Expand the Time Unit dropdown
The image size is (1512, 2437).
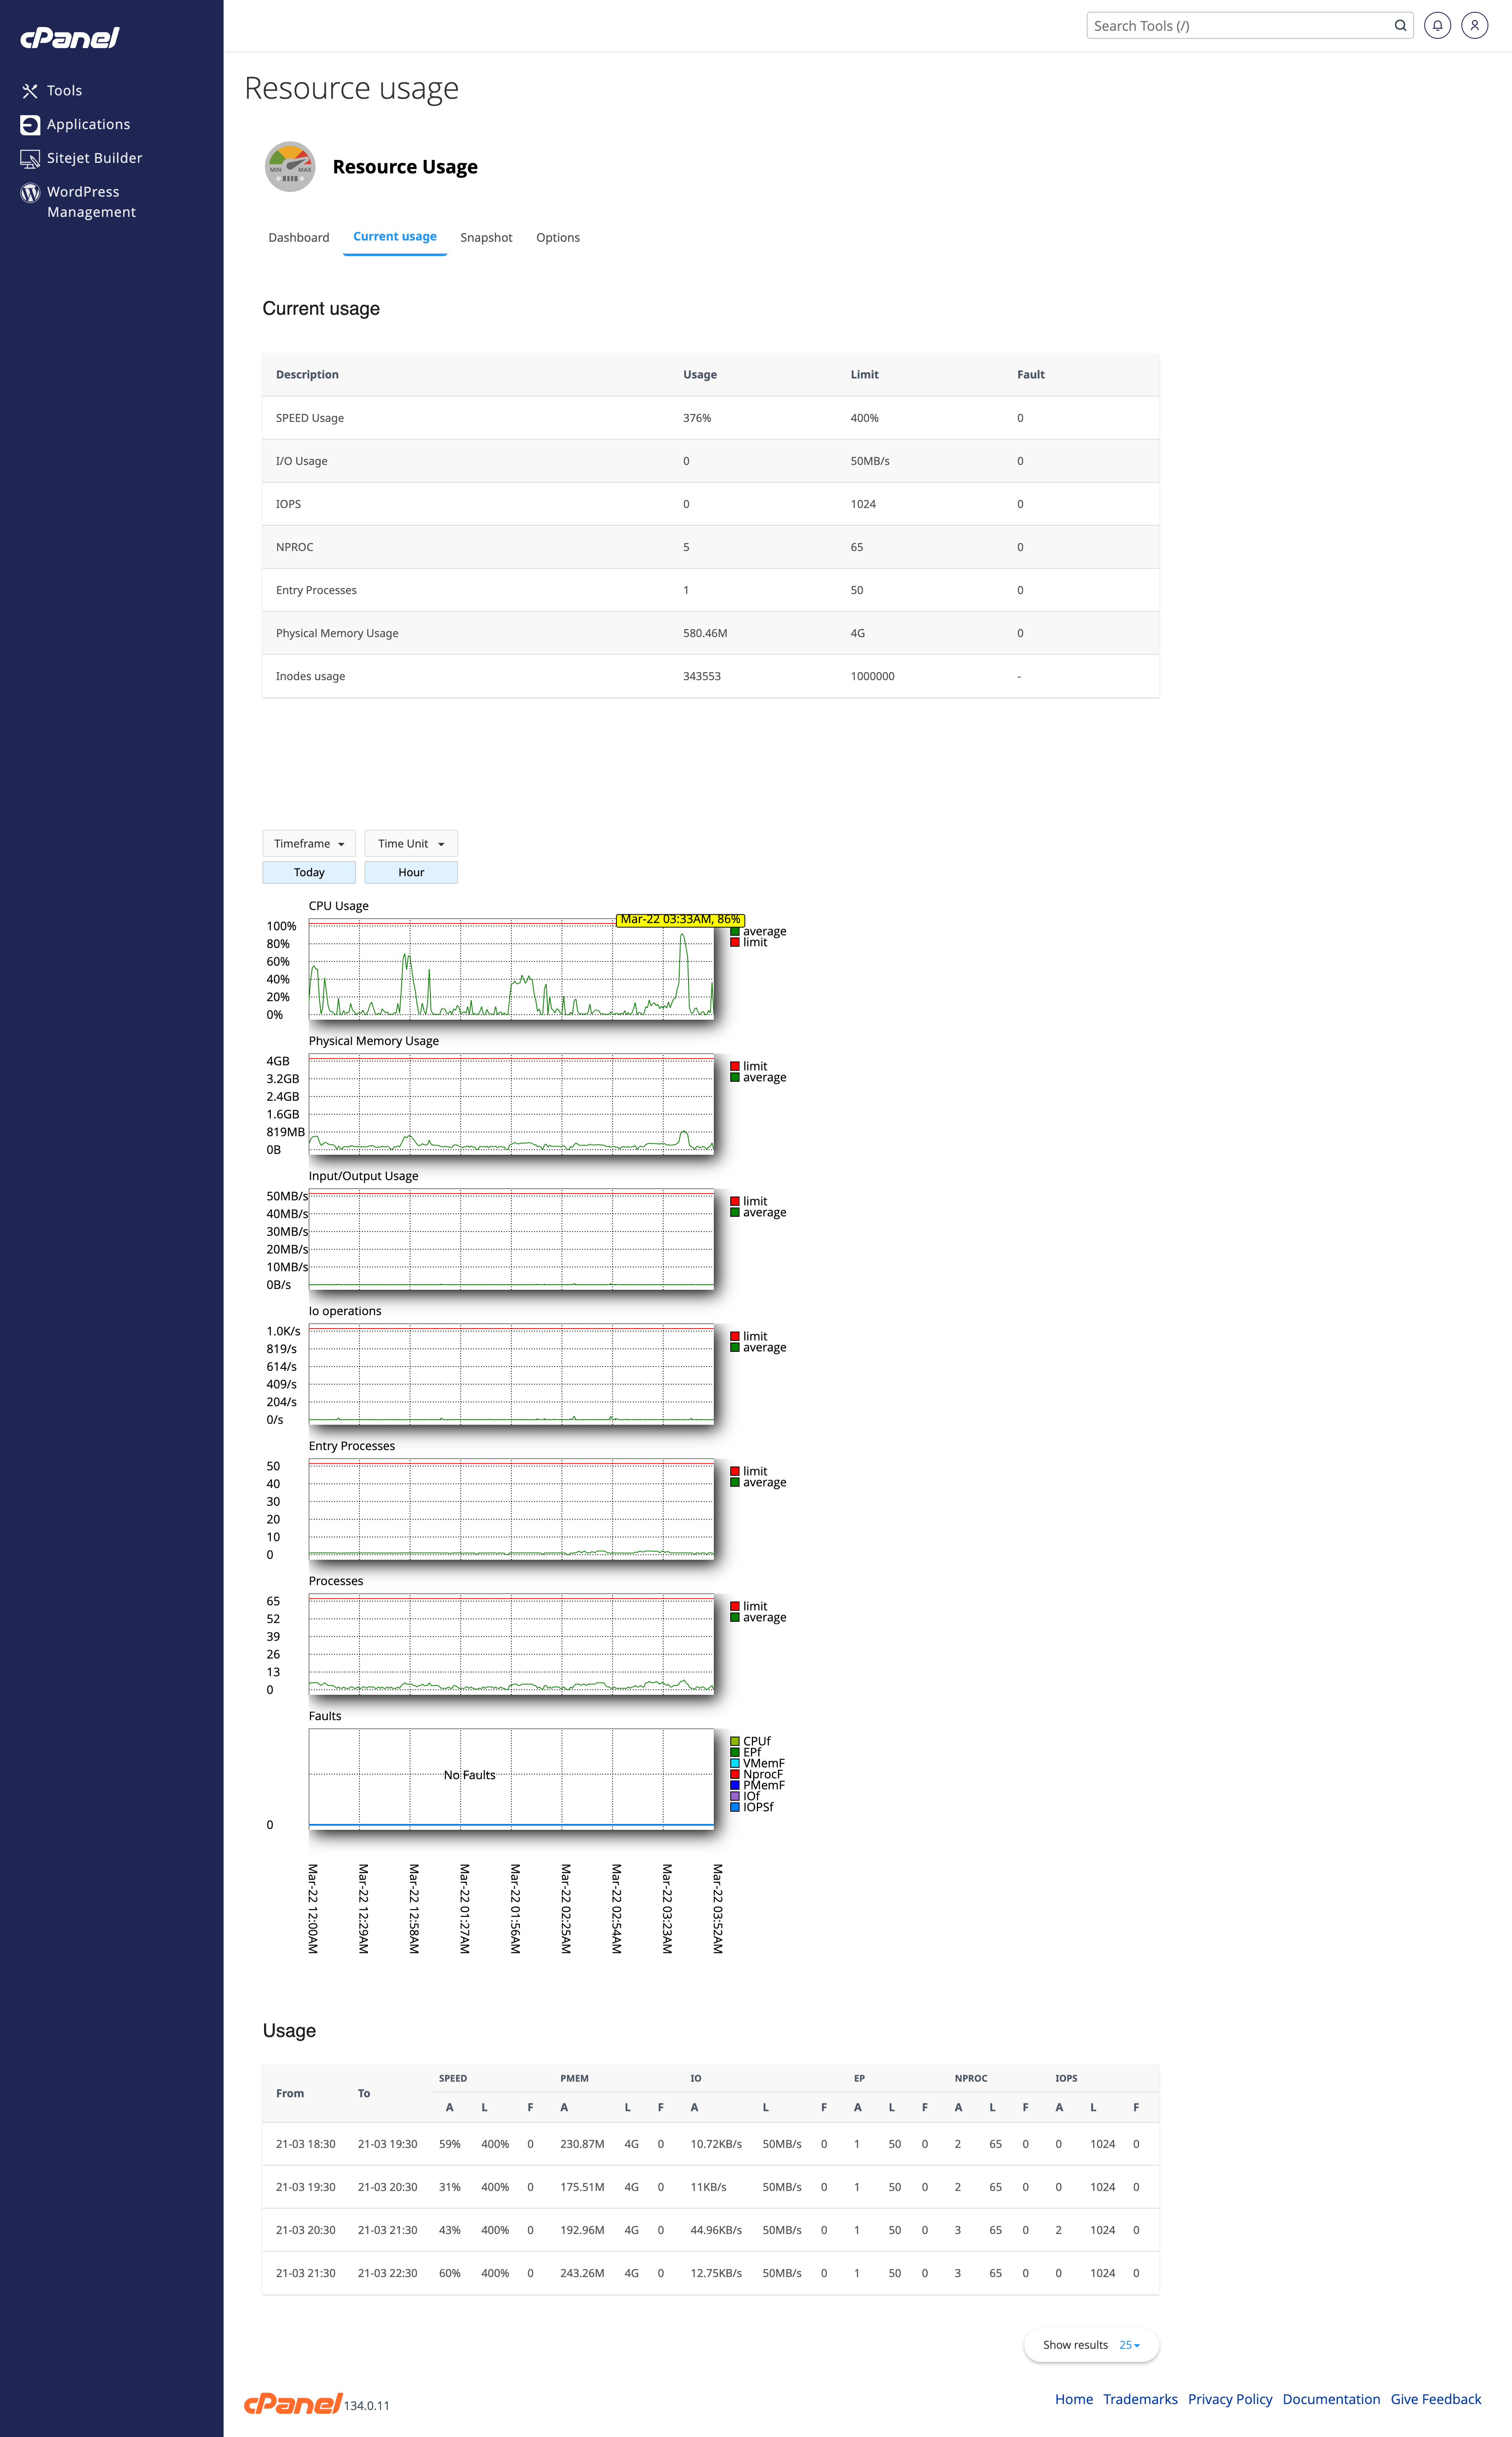tap(411, 843)
